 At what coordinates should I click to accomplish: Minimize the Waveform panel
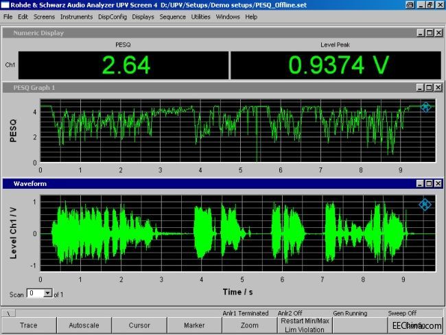420,183
